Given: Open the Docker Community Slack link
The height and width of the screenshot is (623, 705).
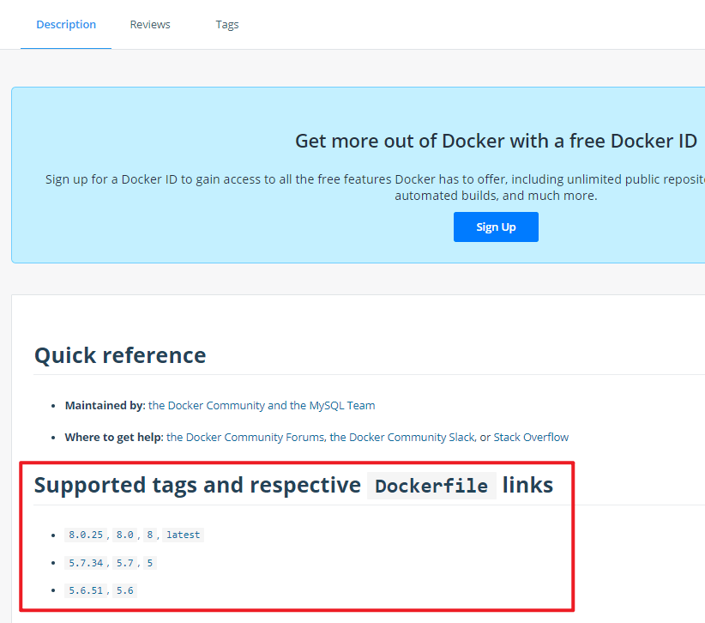Looking at the screenshot, I should (x=402, y=438).
